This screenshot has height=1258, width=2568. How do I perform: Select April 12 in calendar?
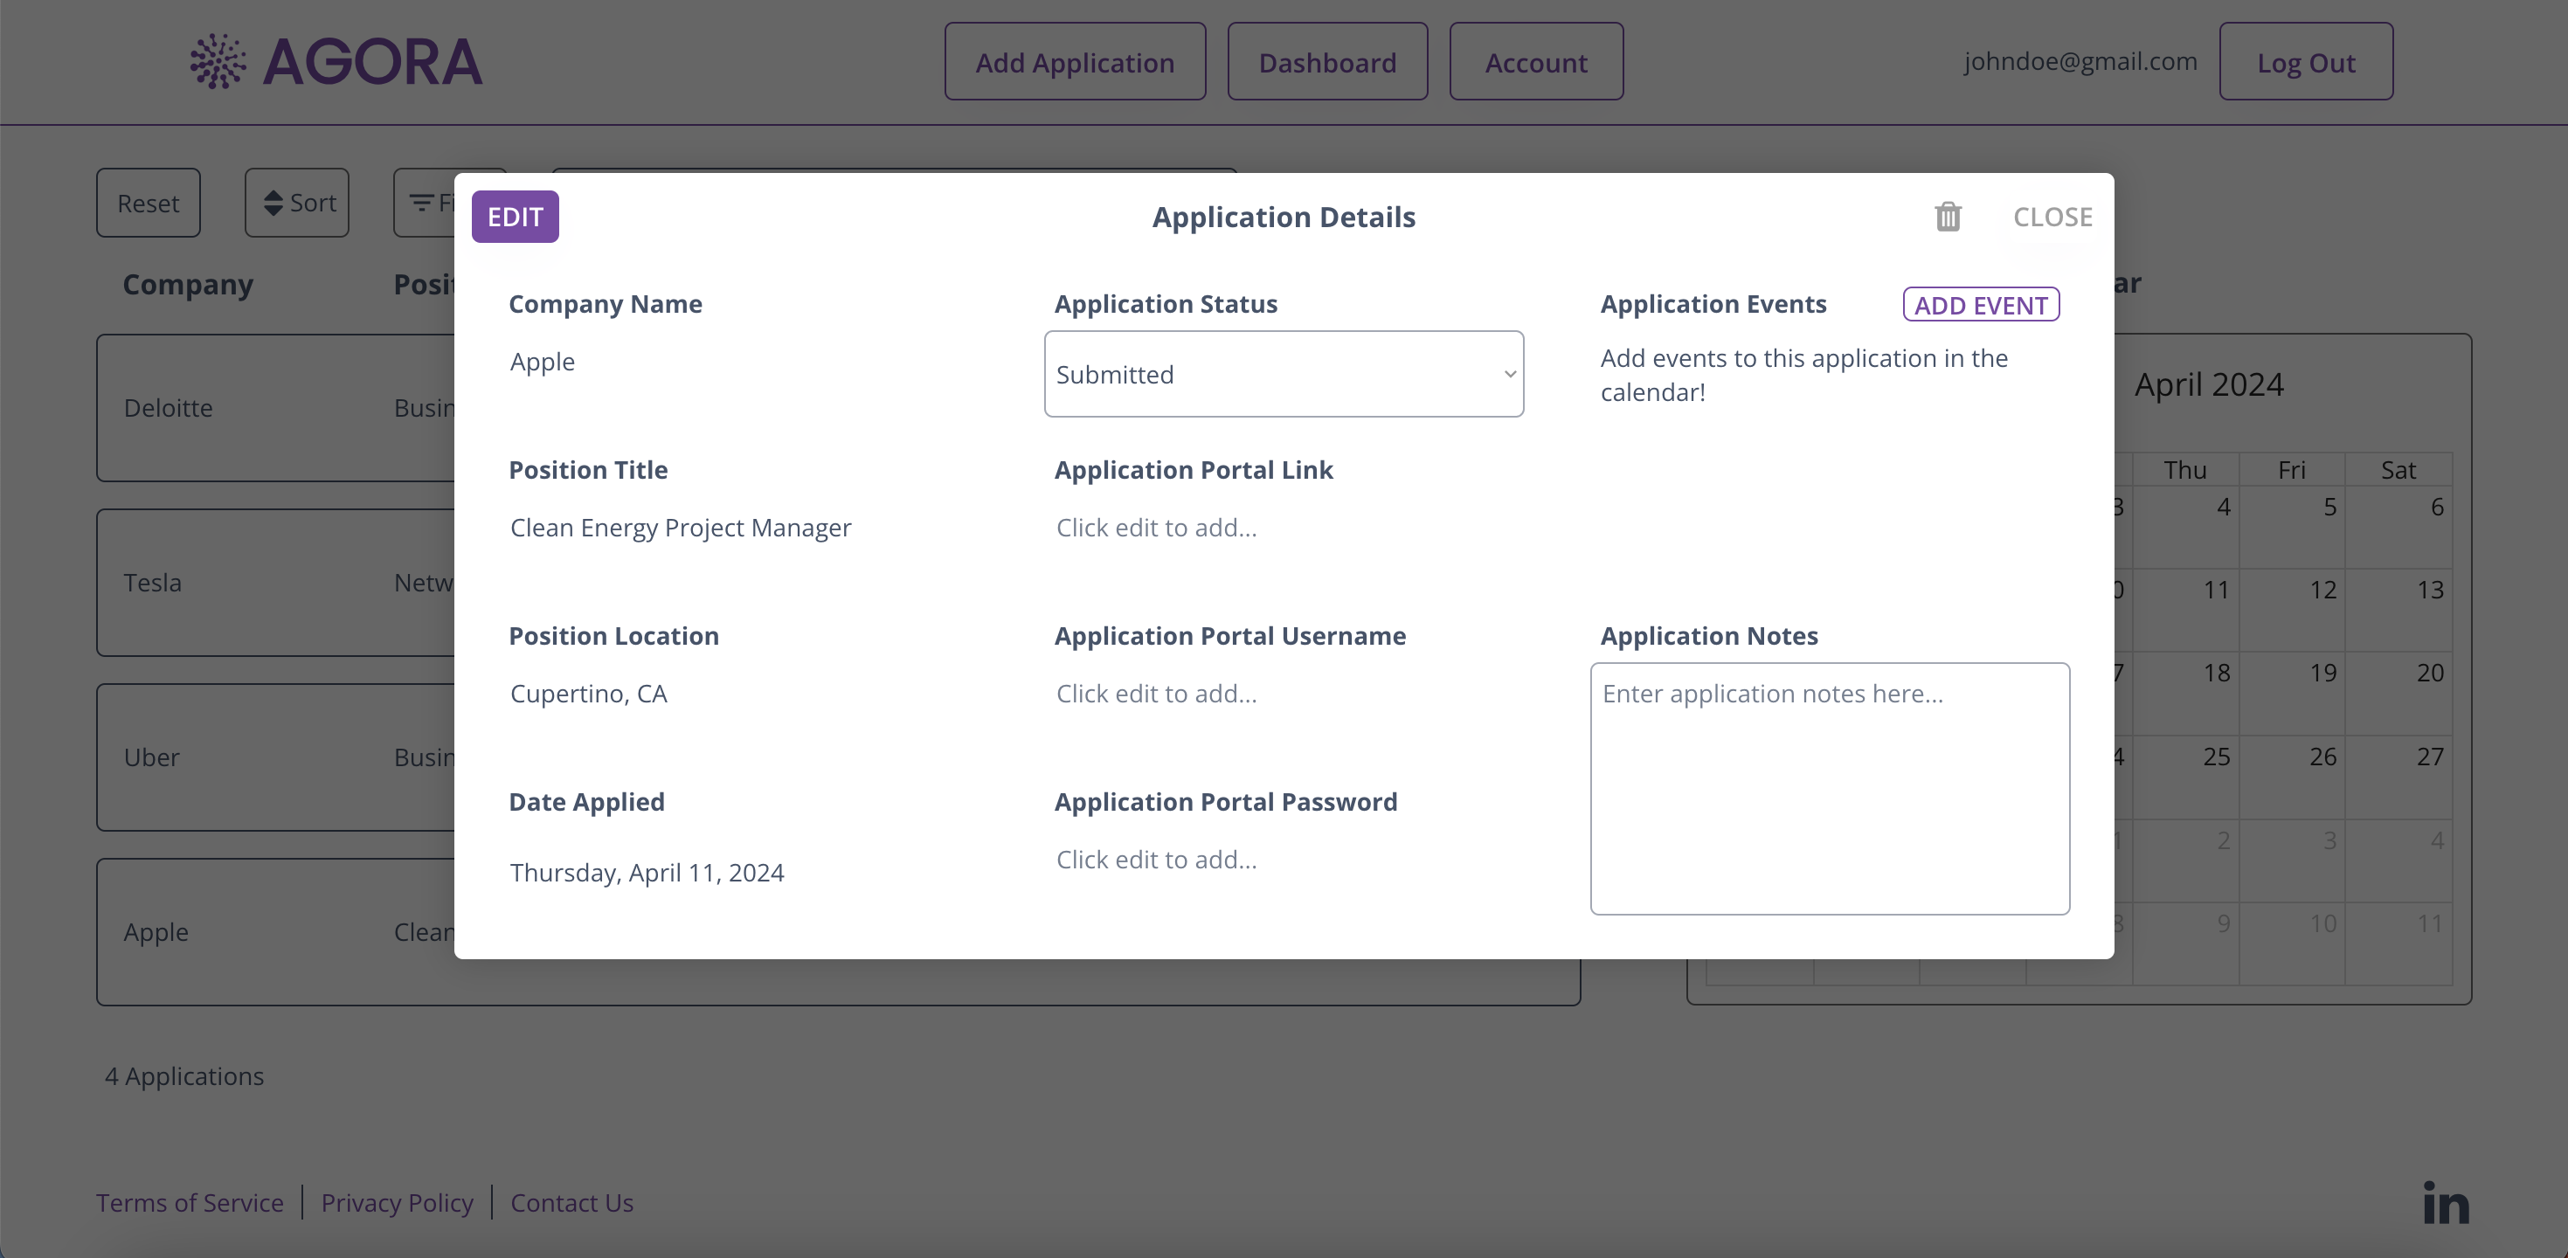(x=2292, y=610)
